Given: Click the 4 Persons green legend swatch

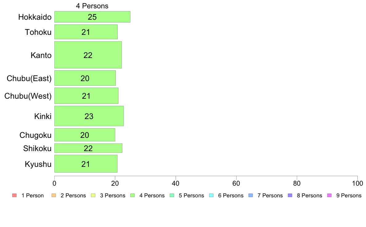Looking at the screenshot, I should point(132,196).
